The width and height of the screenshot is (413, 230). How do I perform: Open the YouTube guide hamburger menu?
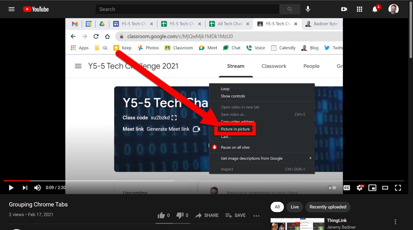[x=11, y=9]
